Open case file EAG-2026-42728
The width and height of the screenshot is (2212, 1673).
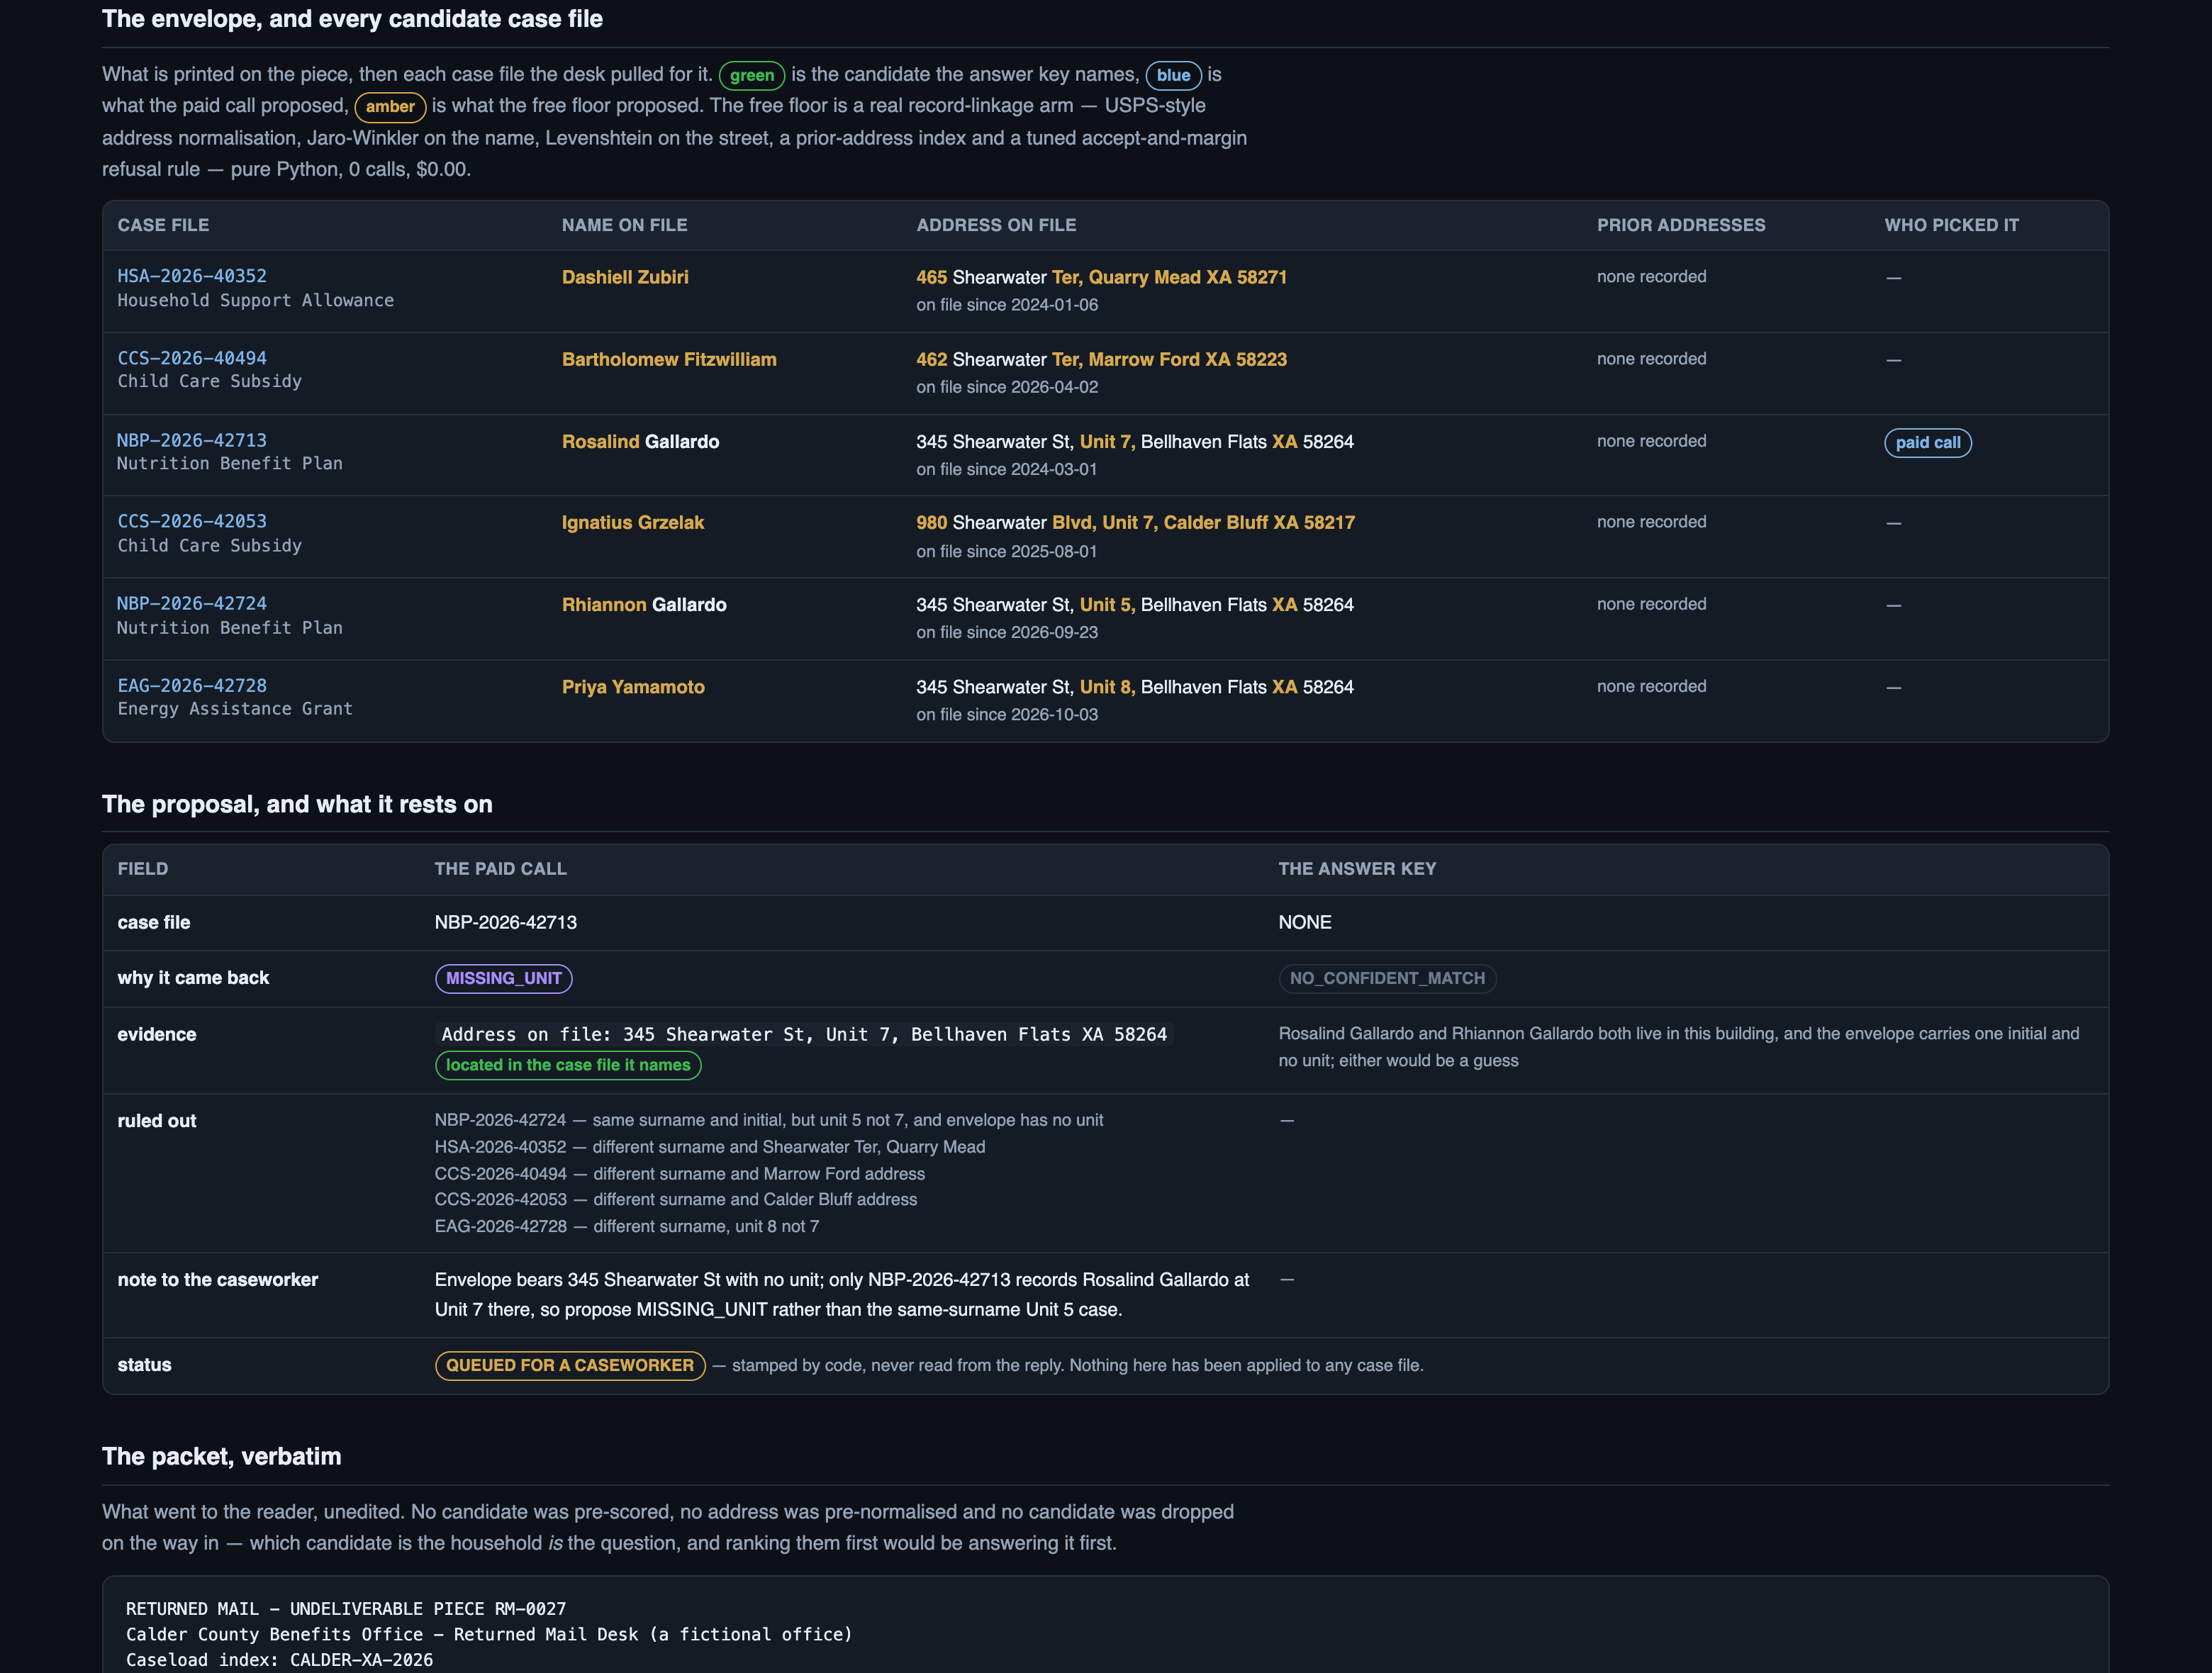(x=192, y=685)
